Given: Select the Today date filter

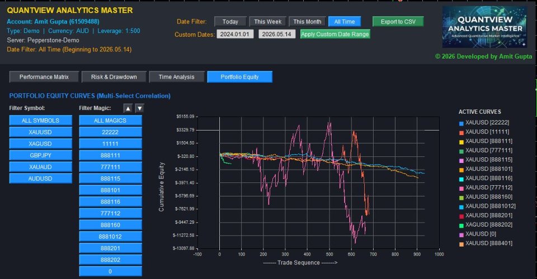Looking at the screenshot, I should 230,22.
